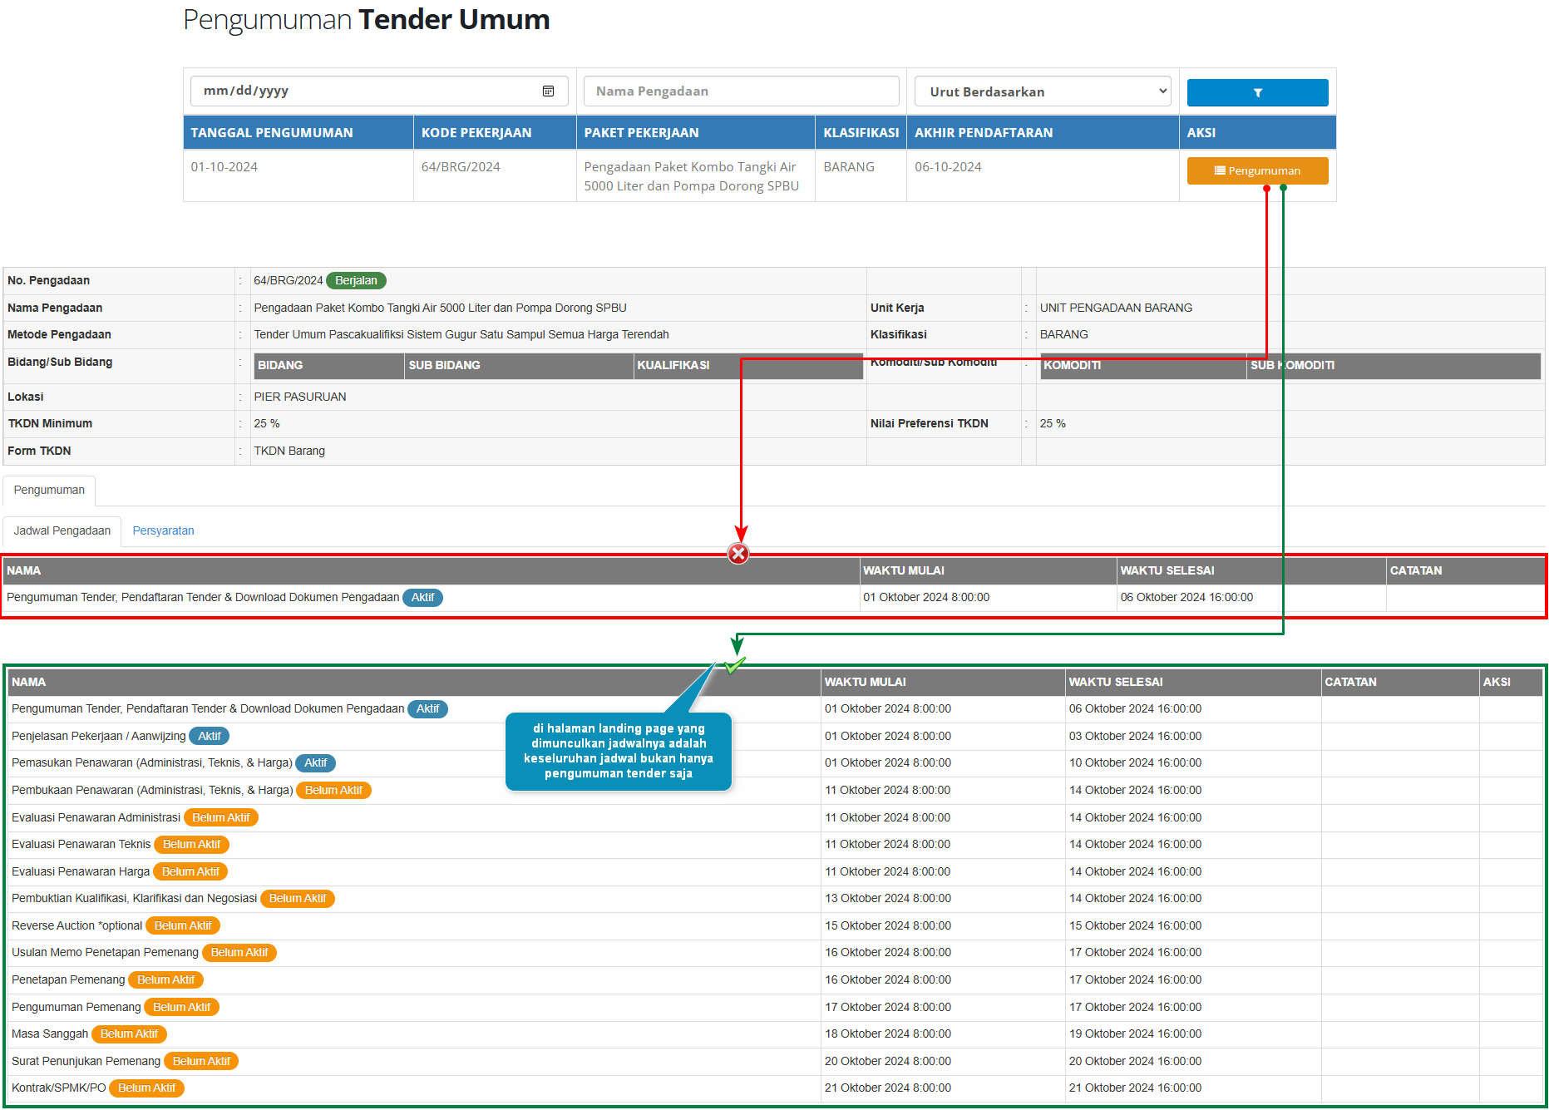1549x1110 pixels.
Task: Type in the Nama Pengadaan search field
Action: click(x=740, y=91)
